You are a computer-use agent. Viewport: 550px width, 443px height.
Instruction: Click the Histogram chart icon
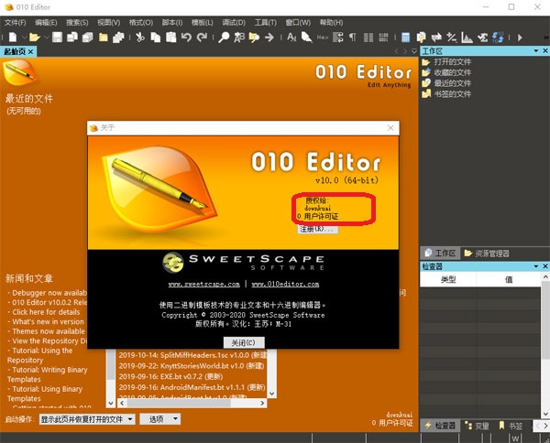(467, 38)
